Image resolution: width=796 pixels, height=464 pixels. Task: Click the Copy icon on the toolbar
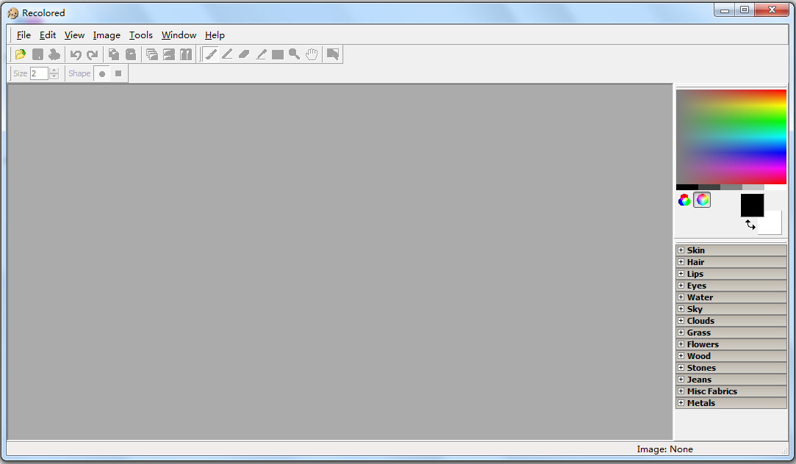point(114,54)
